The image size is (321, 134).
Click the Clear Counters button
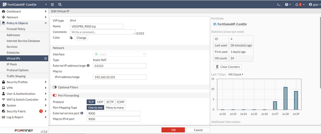pyautogui.click(x=228, y=67)
